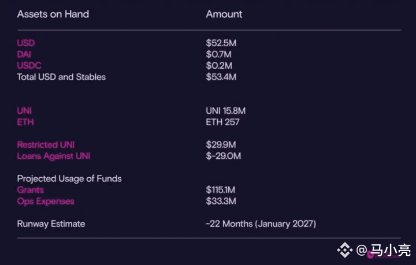Click the pink UNI asset label
Image resolution: width=416 pixels, height=265 pixels.
(24, 111)
